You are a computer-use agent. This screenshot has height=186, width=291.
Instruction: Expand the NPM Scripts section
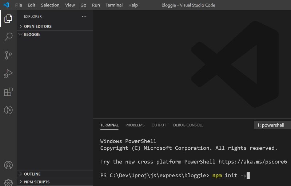pyautogui.click(x=36, y=182)
